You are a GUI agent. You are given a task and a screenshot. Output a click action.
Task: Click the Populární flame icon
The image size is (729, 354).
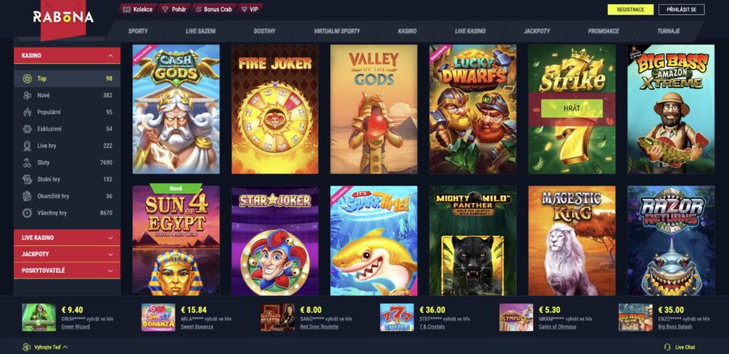28,112
